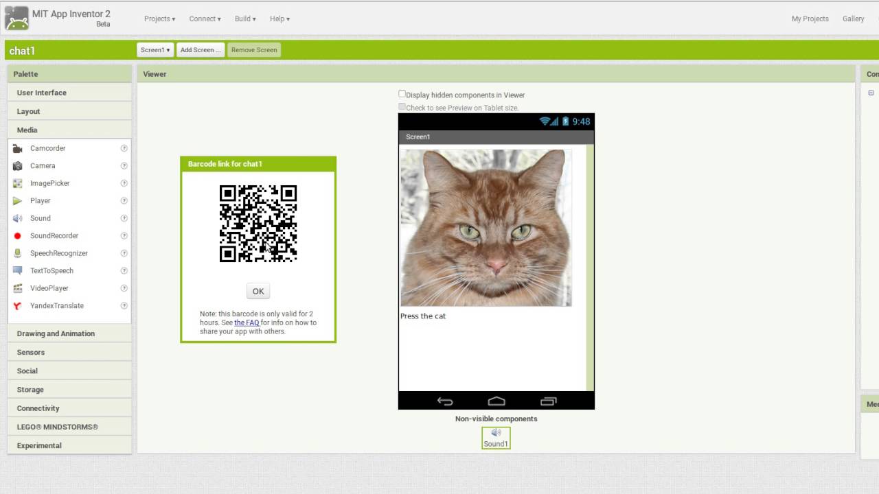Open the Gallery tab

pyautogui.click(x=853, y=19)
